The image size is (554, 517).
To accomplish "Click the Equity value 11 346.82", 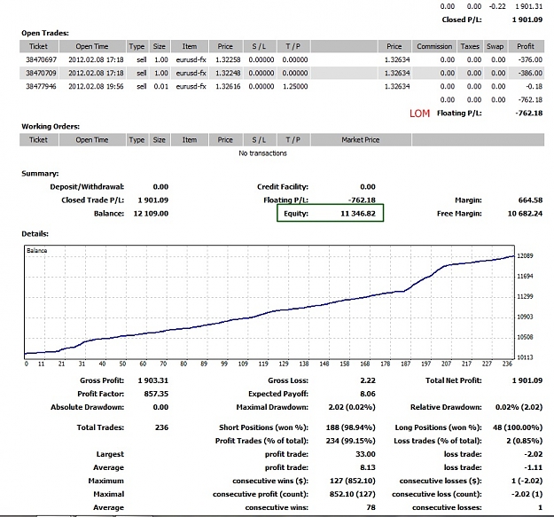I will (x=358, y=214).
